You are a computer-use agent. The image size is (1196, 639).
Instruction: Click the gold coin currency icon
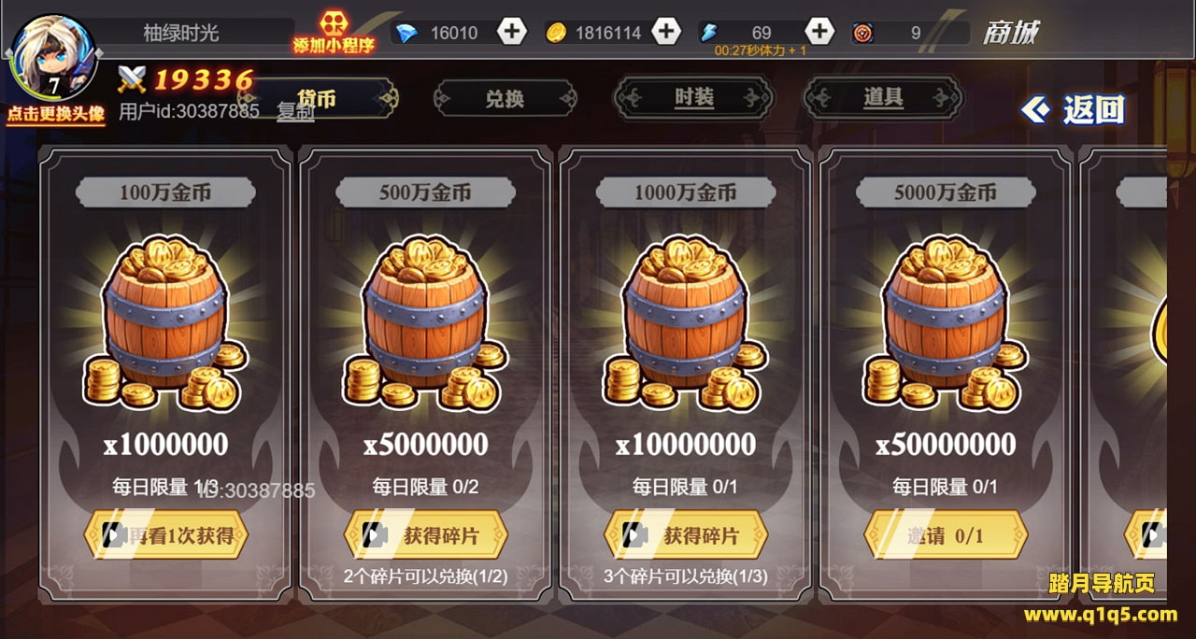556,33
